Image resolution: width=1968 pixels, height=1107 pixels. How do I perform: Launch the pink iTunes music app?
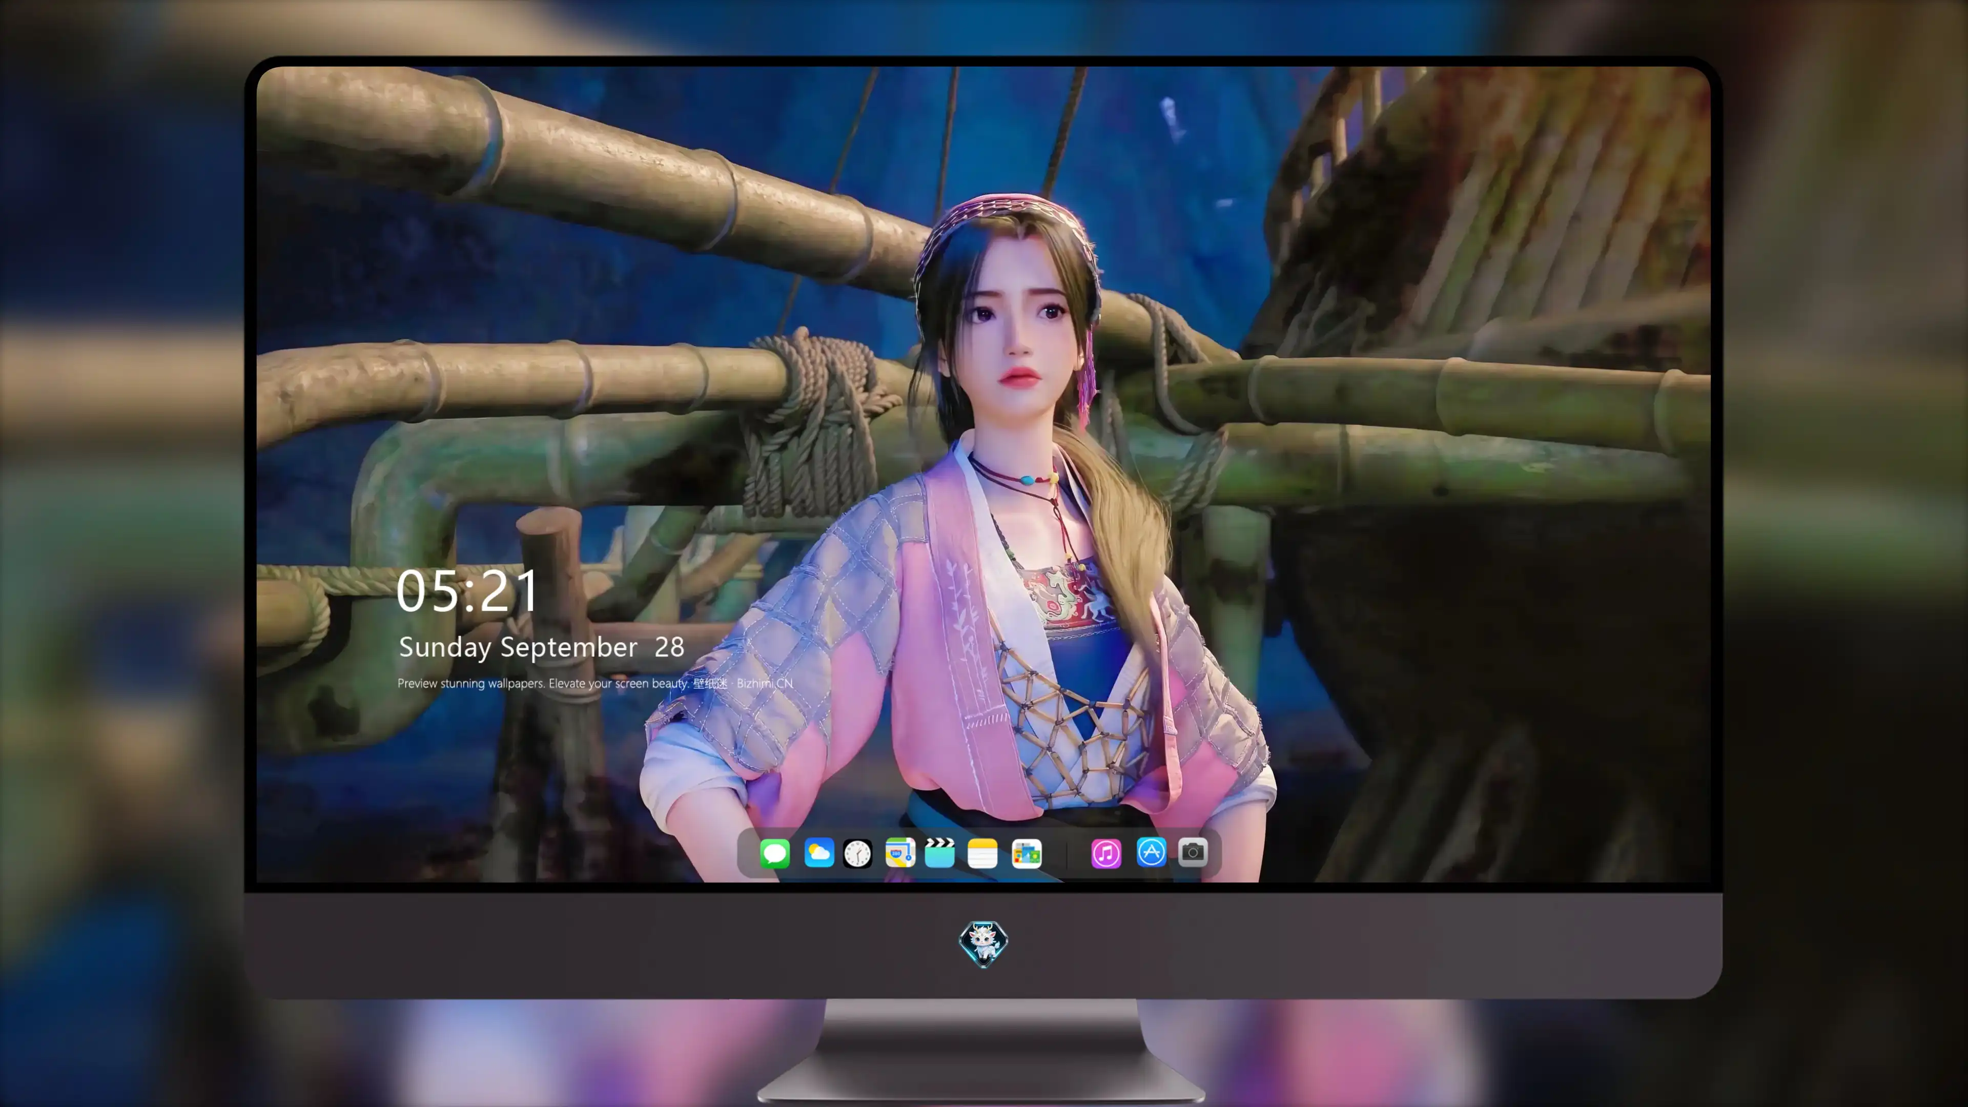point(1106,853)
